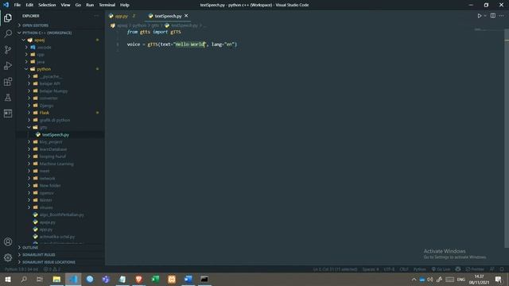509x286 pixels.
Task: Open notifications bell in status bar
Action: (x=502, y=269)
